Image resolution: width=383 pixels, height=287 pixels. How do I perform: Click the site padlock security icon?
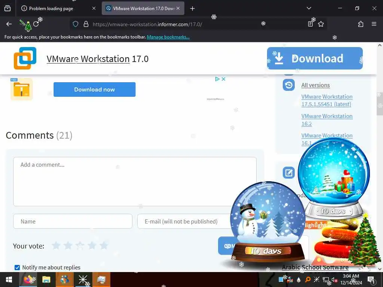[86, 24]
